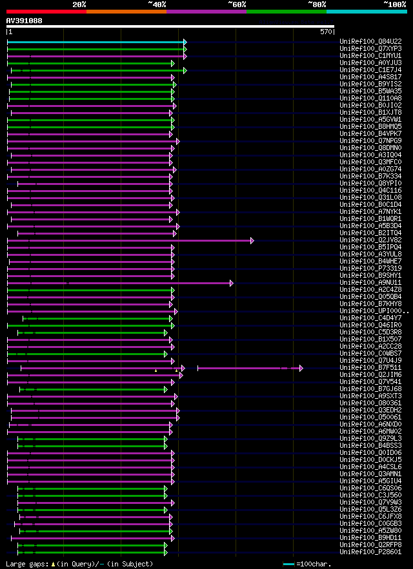Select the UniRef100_Q7V9W3 label
The height and width of the screenshot is (569, 413).
tap(370, 502)
